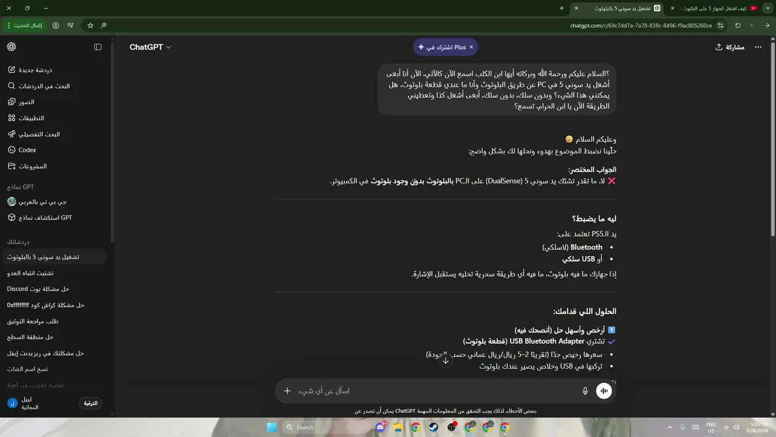Click the ENG US language indicator

coord(711,427)
